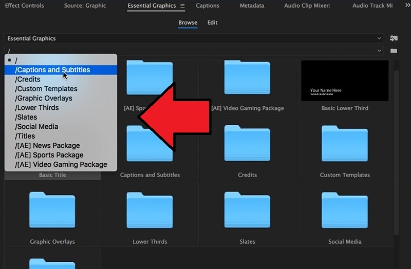Choose /Graphic Overlays from the path list

[x=61, y=98]
